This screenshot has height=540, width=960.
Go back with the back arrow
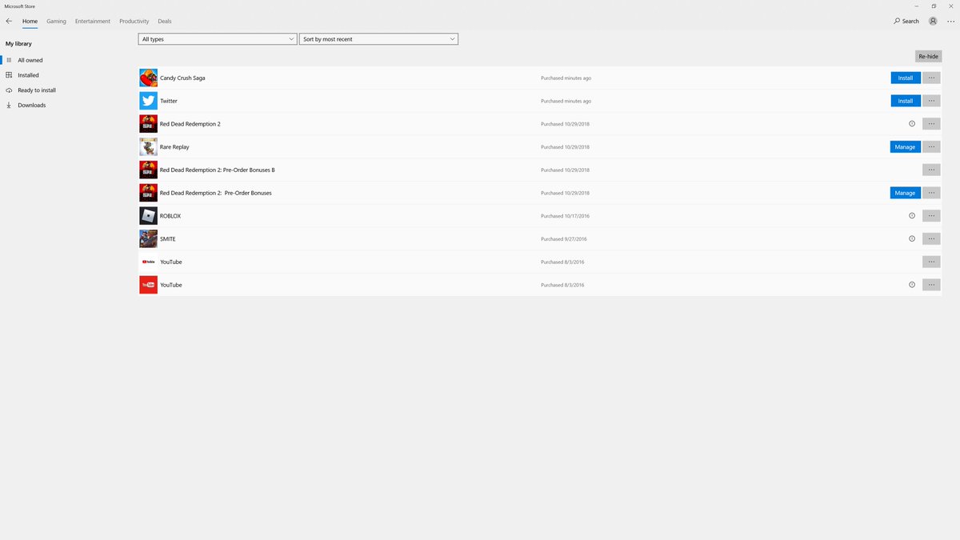coord(9,21)
